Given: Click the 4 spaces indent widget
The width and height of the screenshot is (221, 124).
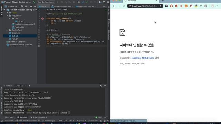Looking at the screenshot, I should tap(81, 121).
